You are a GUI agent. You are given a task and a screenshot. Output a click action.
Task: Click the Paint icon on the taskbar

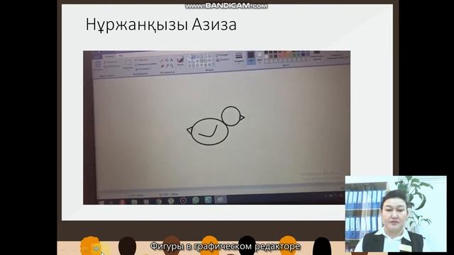221,200
